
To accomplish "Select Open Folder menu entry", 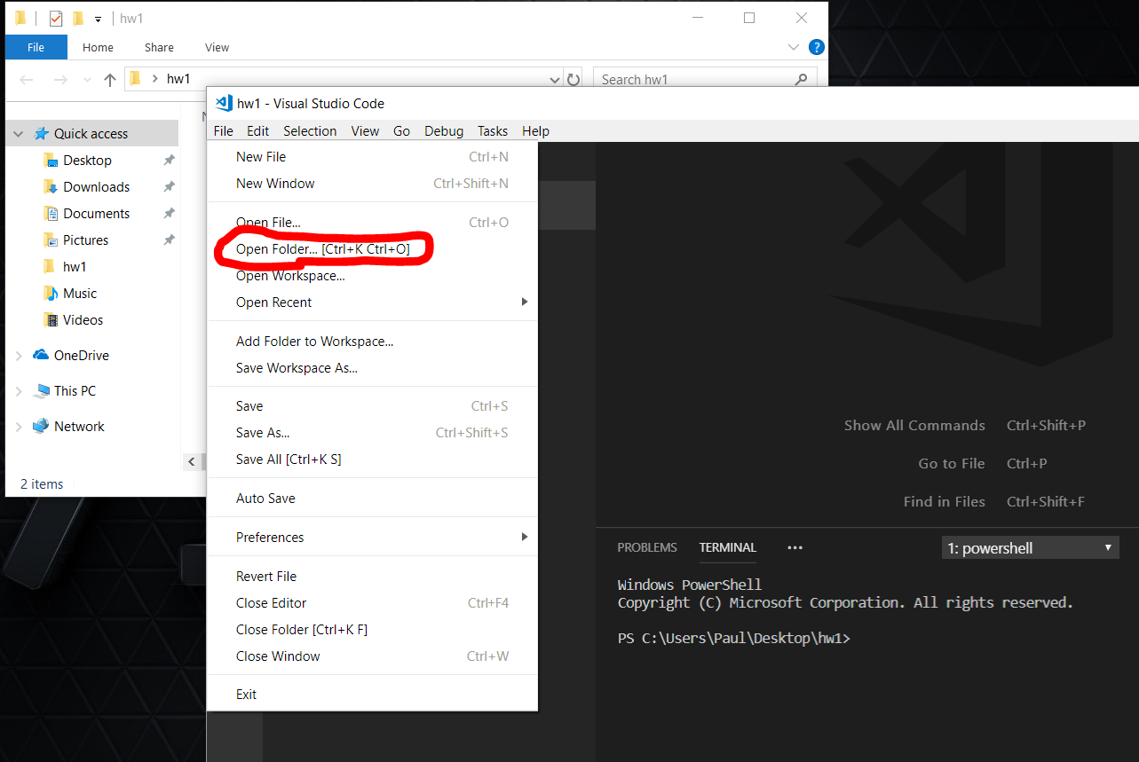I will (372, 249).
